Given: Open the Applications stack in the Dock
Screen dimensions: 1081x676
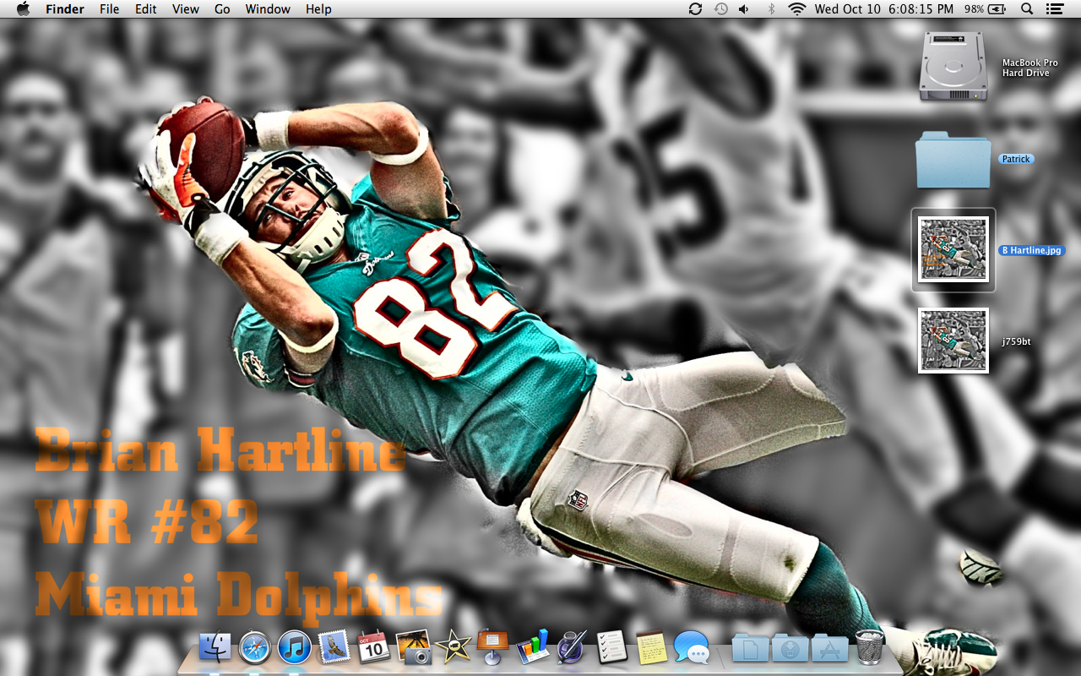Looking at the screenshot, I should [829, 647].
